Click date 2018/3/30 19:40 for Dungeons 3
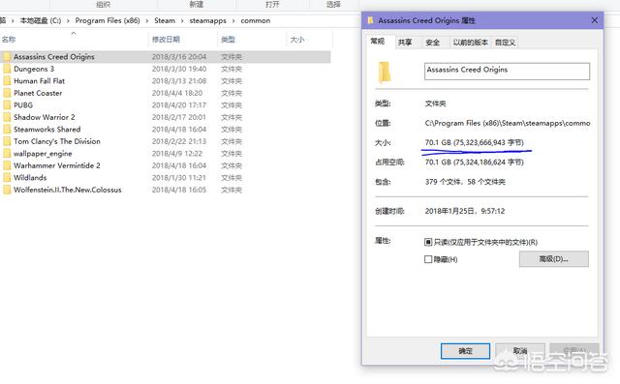 (179, 69)
